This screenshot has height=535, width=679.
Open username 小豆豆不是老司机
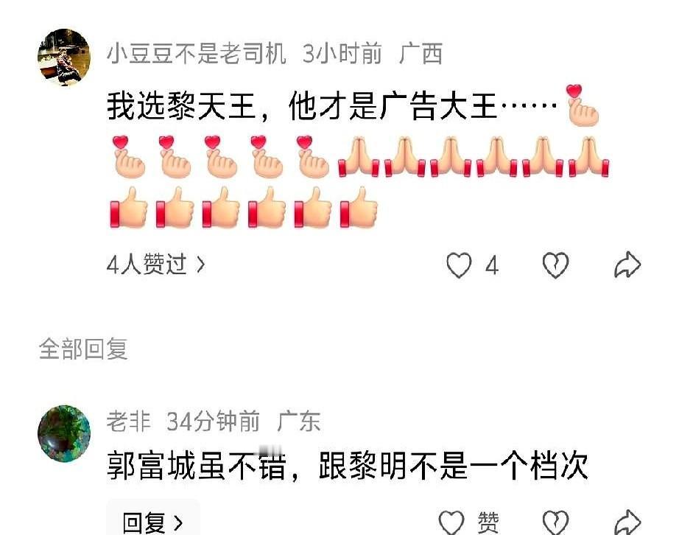pyautogui.click(x=197, y=54)
